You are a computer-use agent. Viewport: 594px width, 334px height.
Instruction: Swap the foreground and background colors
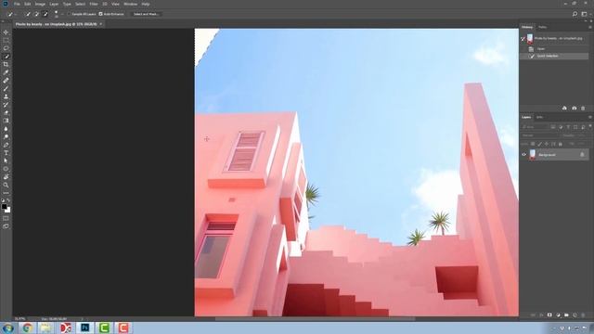pos(8,200)
